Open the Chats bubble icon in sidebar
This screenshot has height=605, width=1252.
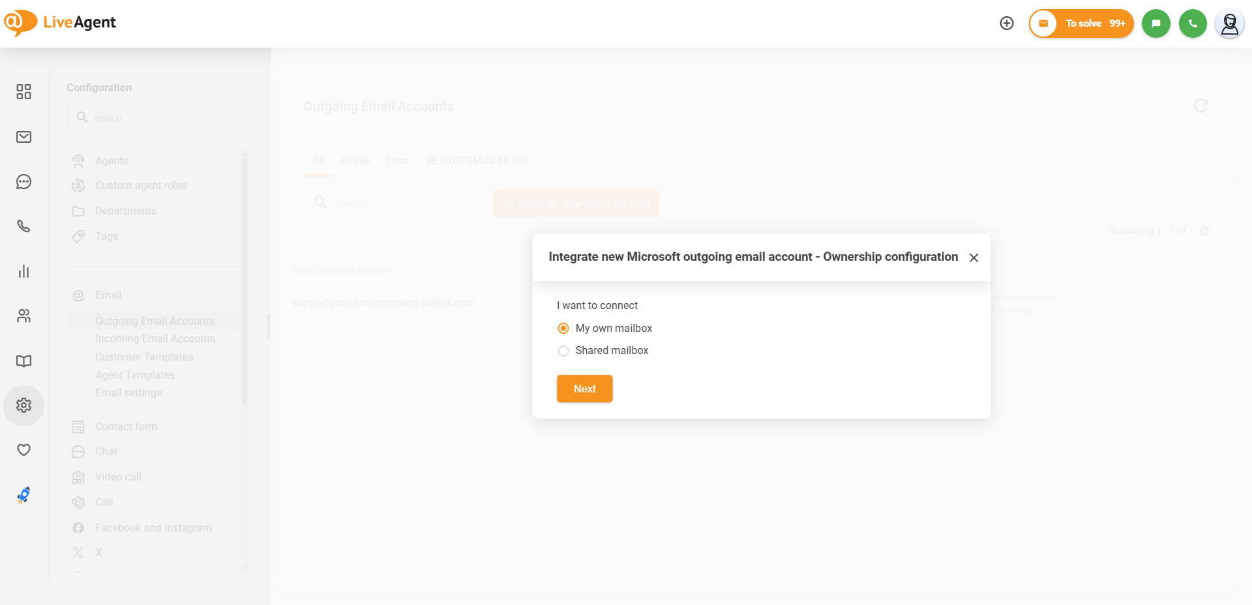pos(23,182)
